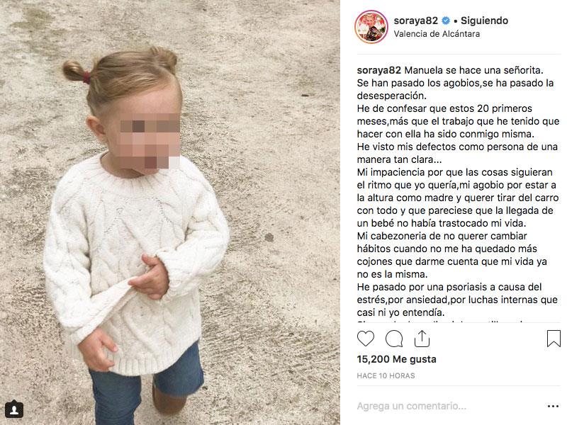Focus the Agrega un comentario field
The image size is (567, 425).
coord(449,406)
